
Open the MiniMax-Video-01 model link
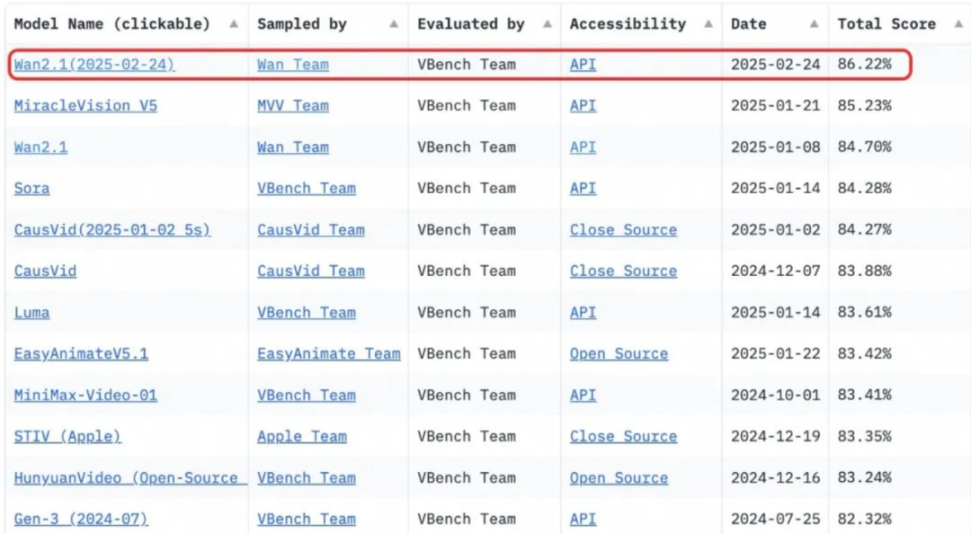tap(85, 396)
